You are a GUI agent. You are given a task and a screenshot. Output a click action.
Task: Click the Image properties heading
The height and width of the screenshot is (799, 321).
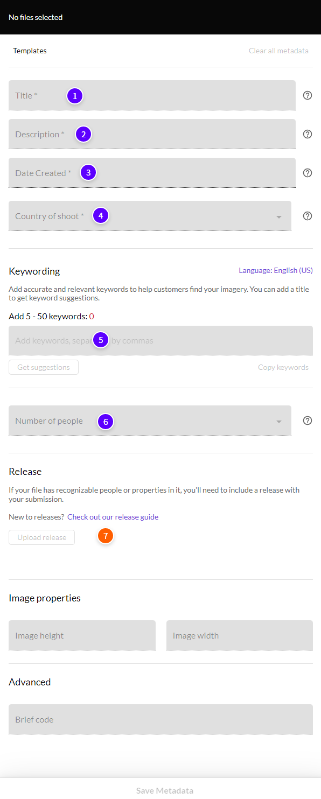(45, 598)
